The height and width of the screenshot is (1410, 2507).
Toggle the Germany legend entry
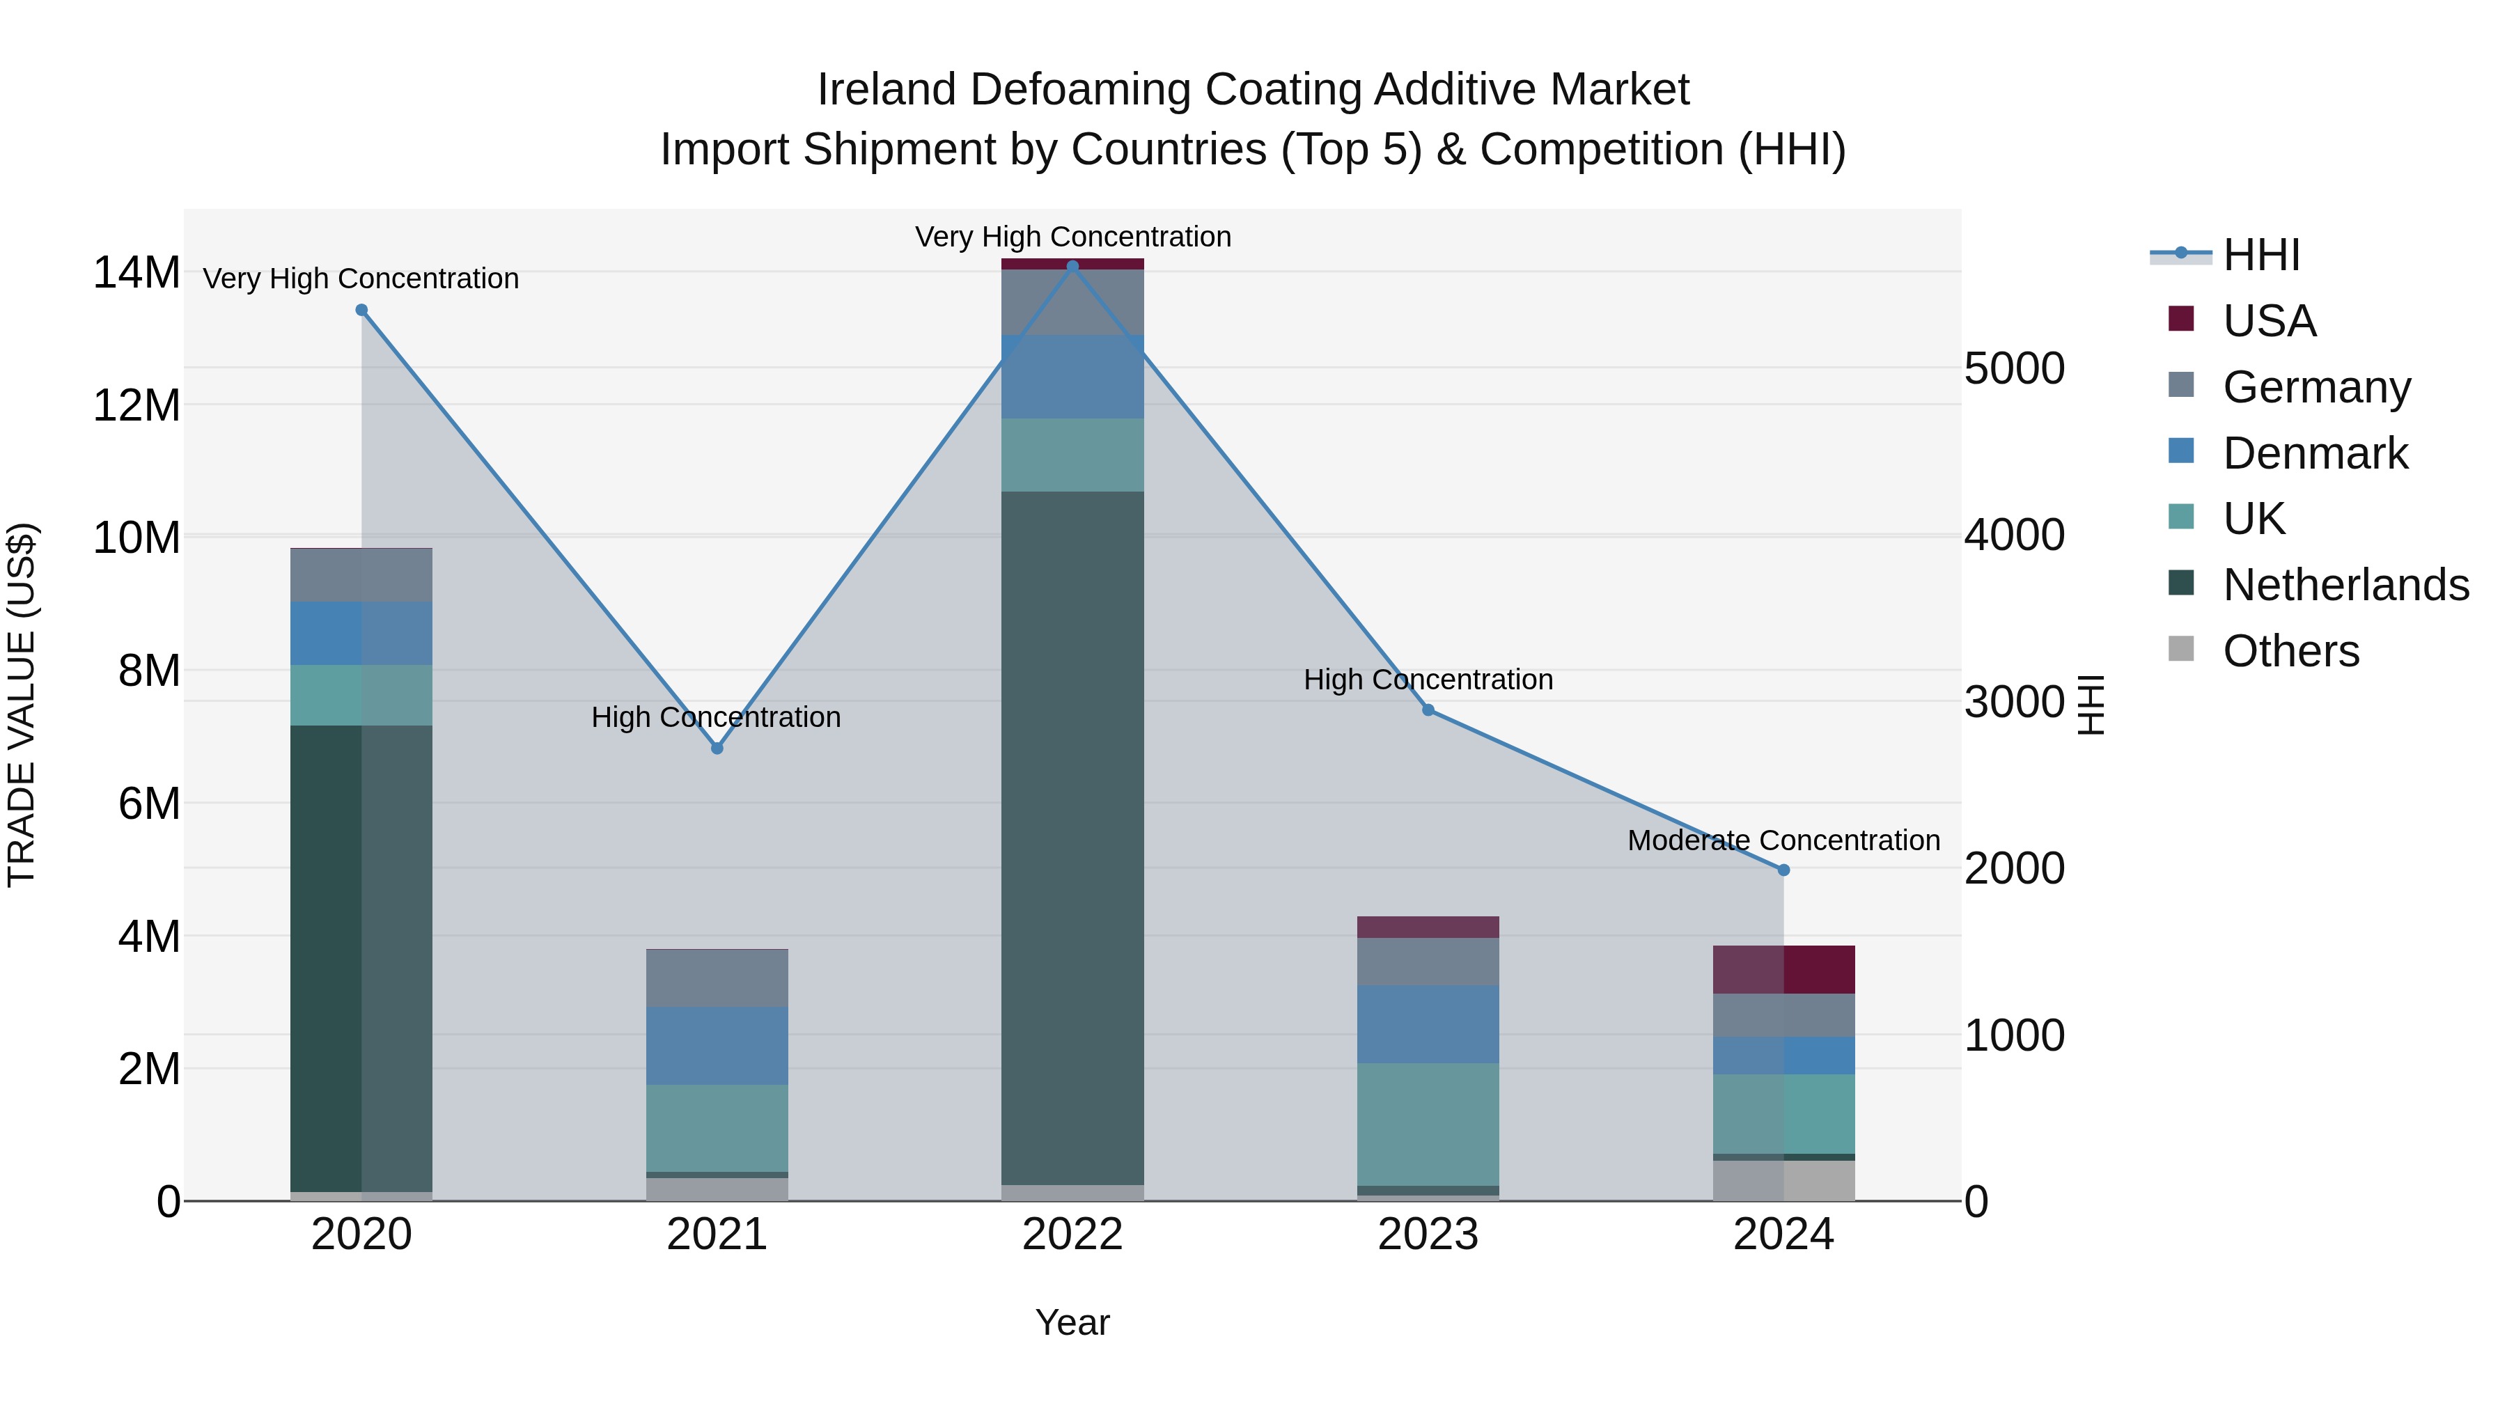pyautogui.click(x=2290, y=386)
